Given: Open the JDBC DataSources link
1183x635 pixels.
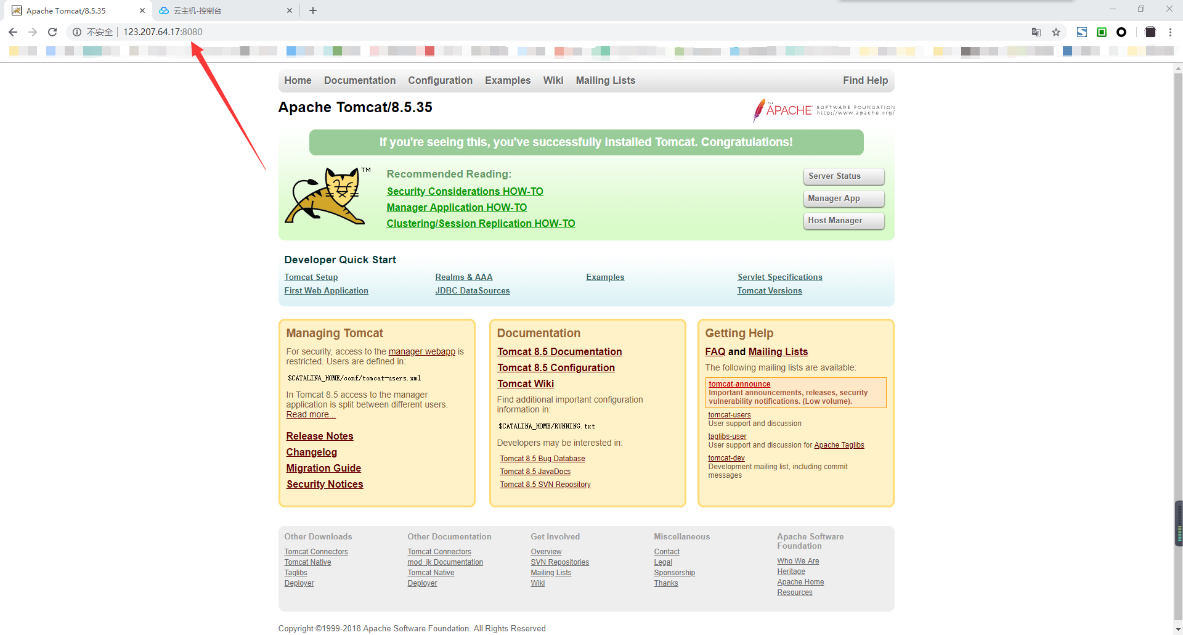Looking at the screenshot, I should point(473,291).
